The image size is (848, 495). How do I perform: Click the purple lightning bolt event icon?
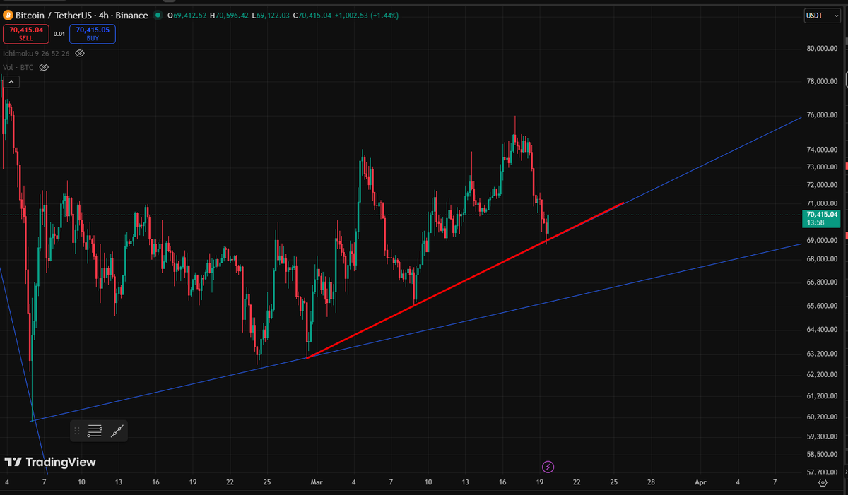(548, 467)
